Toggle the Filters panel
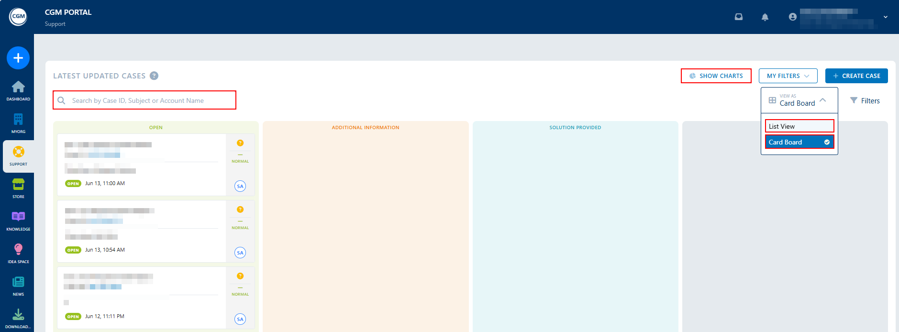This screenshot has width=899, height=332. [x=865, y=100]
